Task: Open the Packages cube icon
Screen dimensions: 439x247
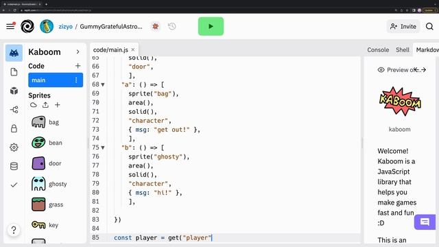Action: 14,91
